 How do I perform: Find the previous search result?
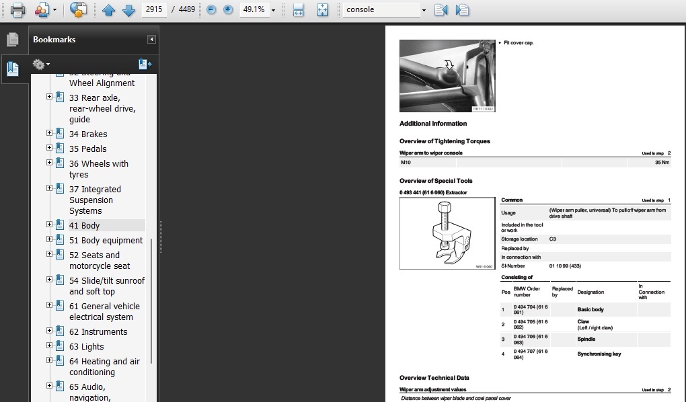pos(441,9)
